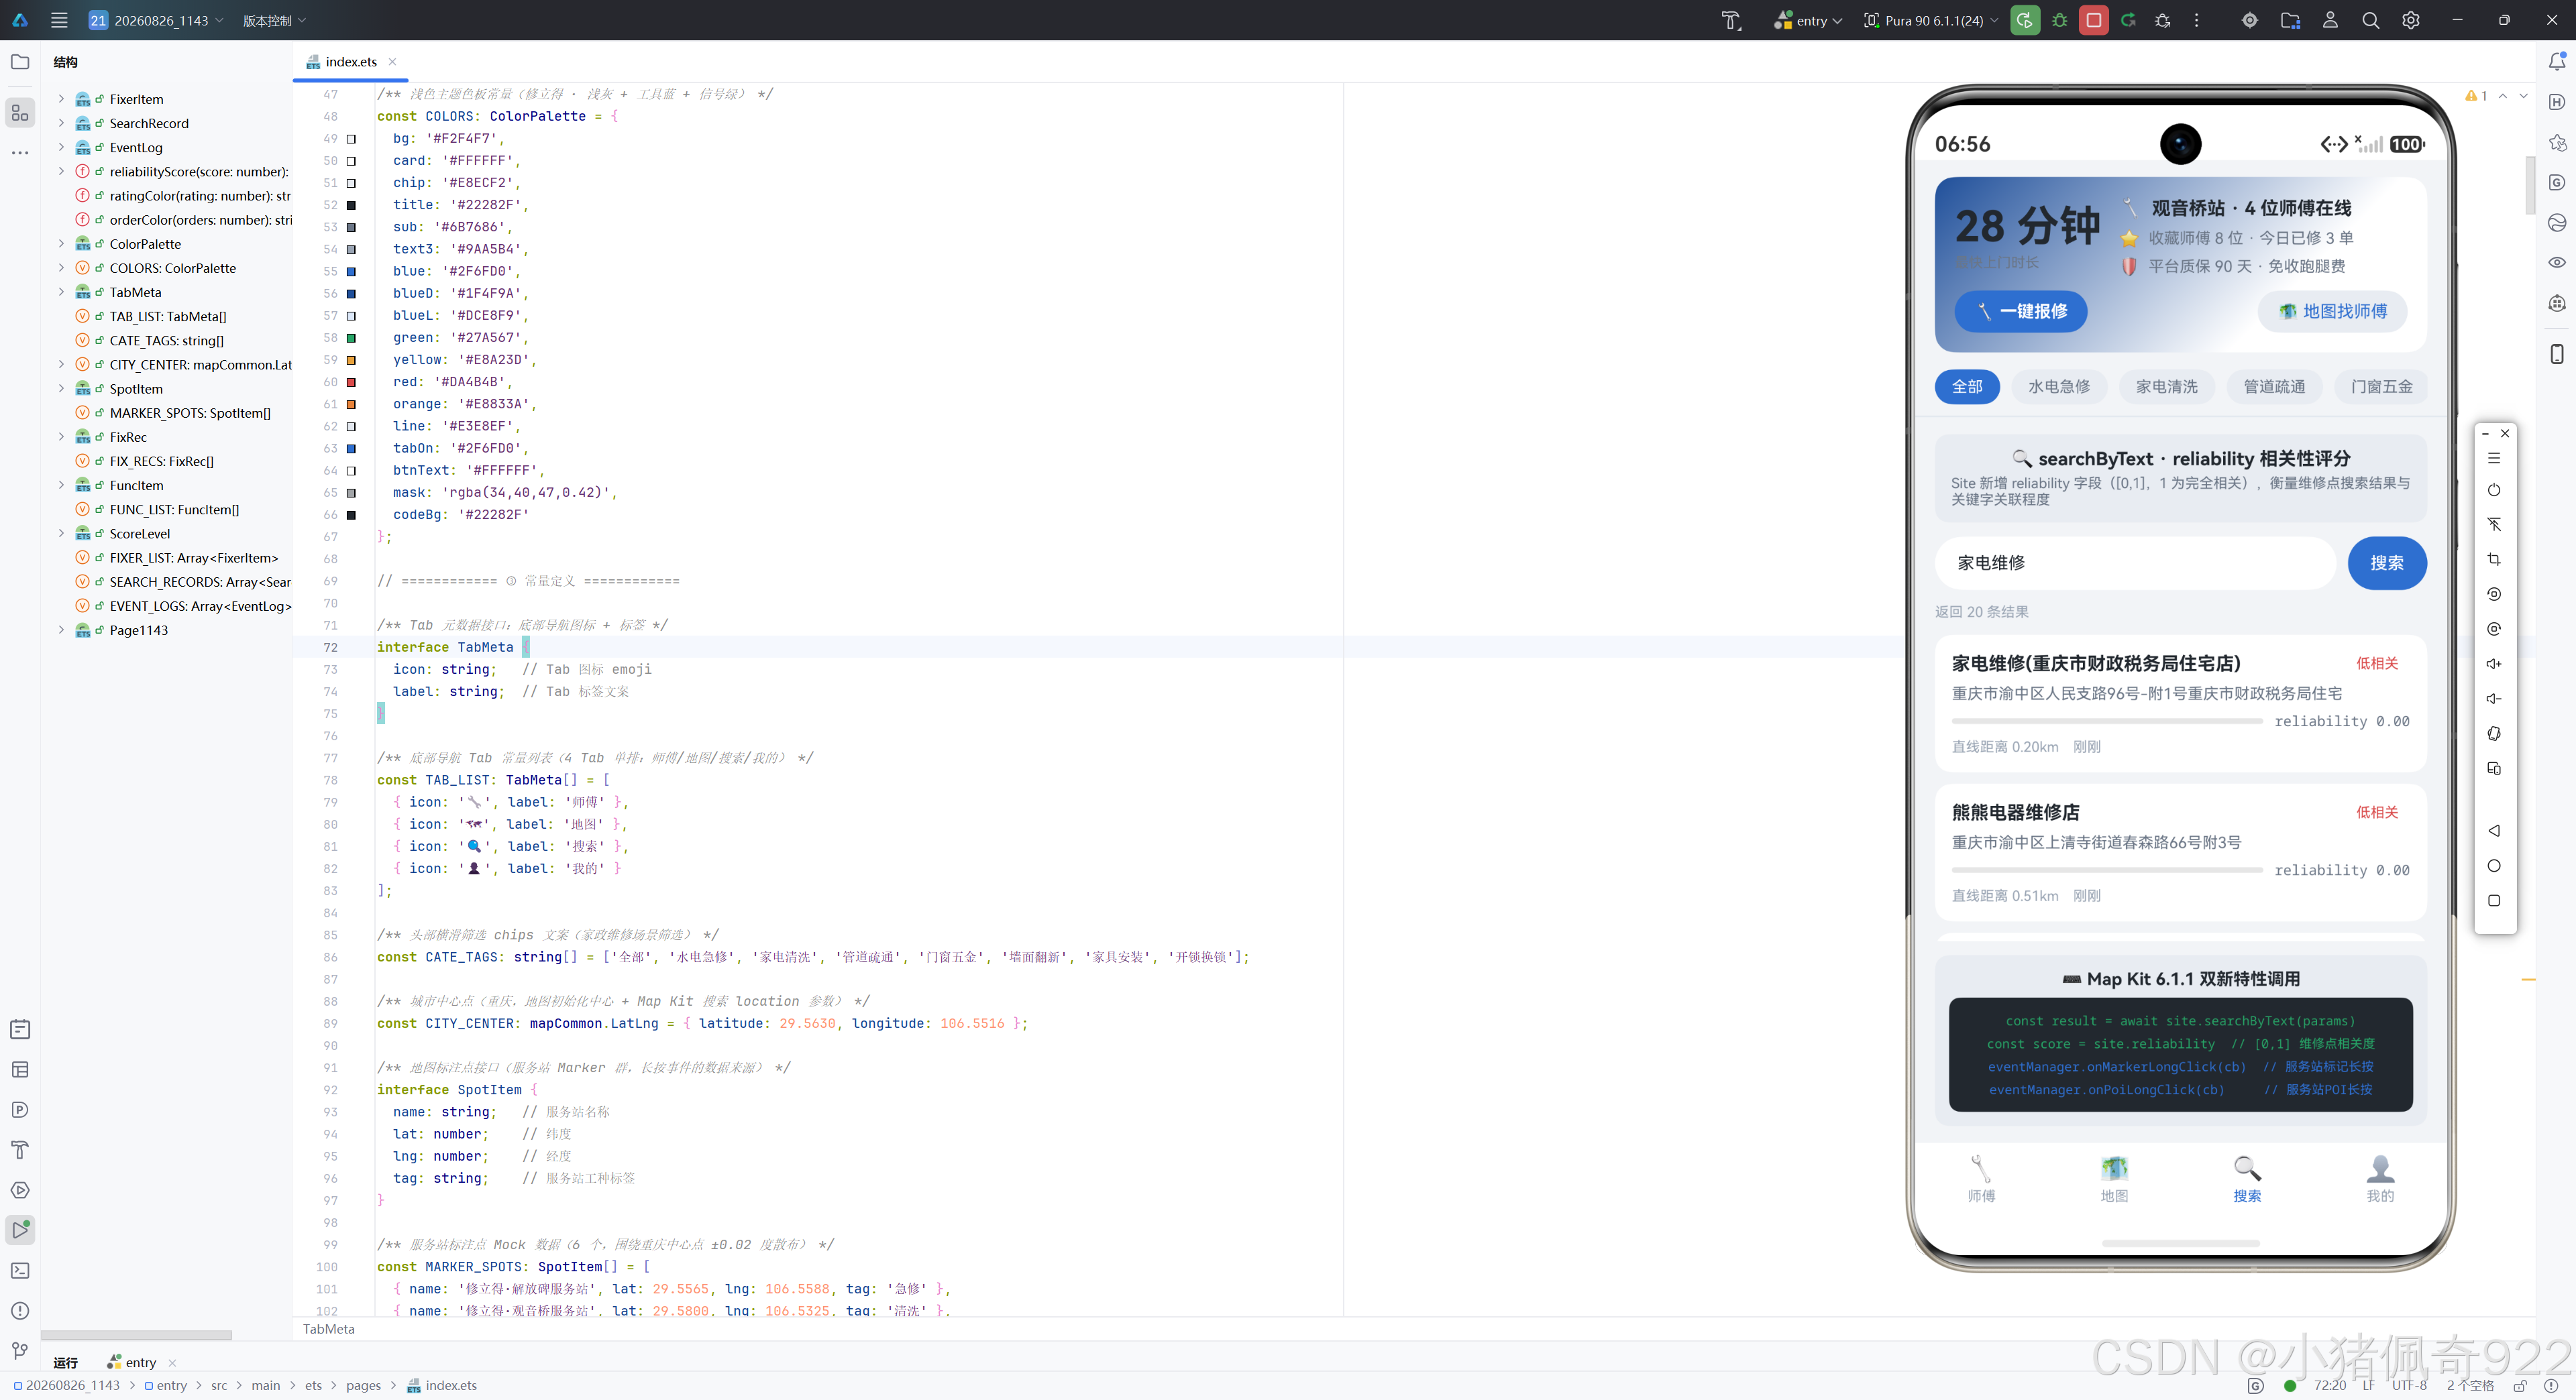Screen dimensions: 2576x1400
Task: Select the 全部 category chip
Action: (x=1967, y=387)
